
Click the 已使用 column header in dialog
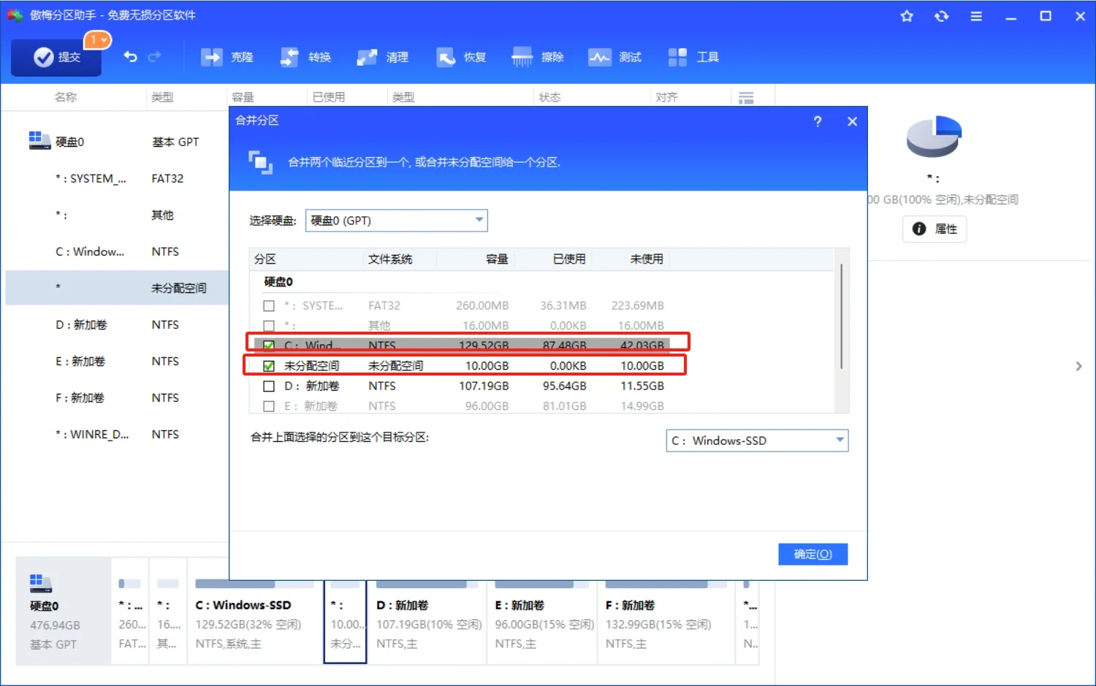pos(569,259)
